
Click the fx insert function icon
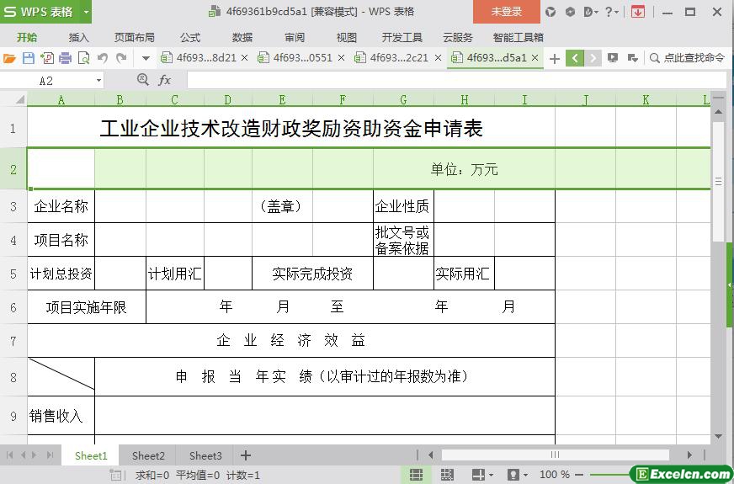point(165,80)
